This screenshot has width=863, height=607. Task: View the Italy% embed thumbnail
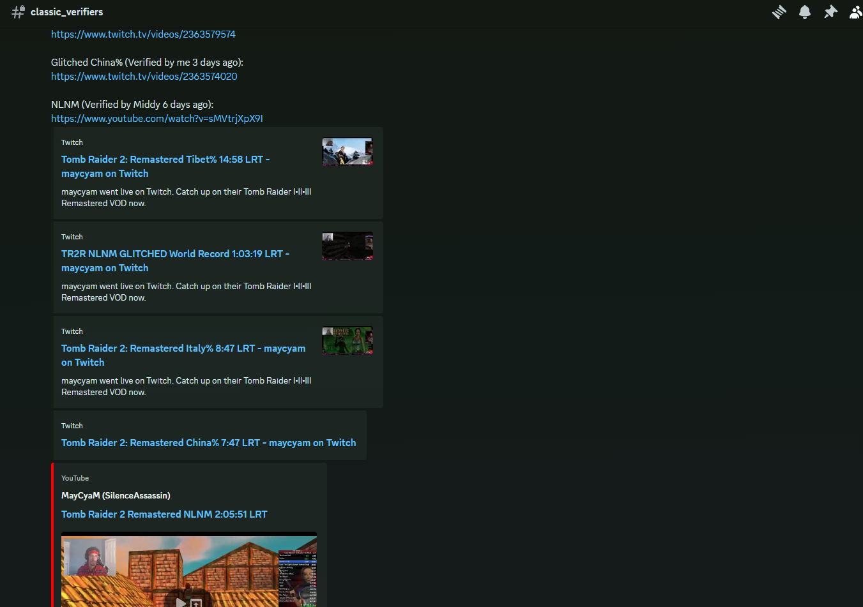click(x=347, y=341)
